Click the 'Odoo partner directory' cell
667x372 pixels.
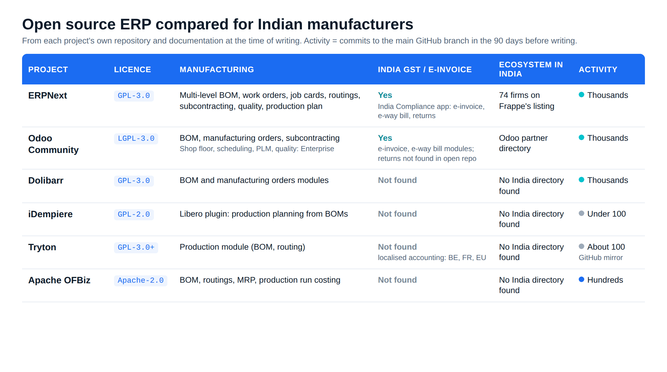pos(523,143)
